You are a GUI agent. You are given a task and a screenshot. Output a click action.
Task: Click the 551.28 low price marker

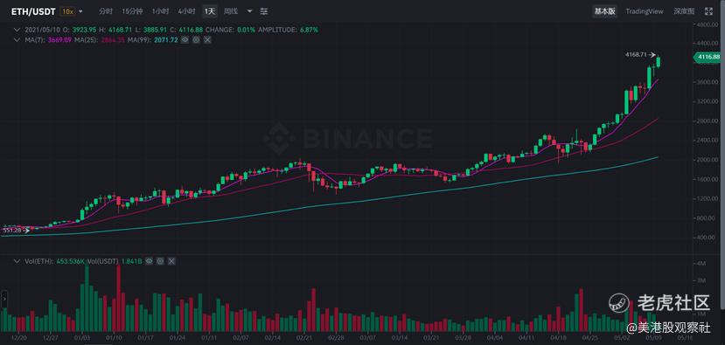coord(12,230)
